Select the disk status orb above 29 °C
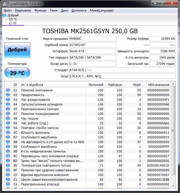Viewport: 180px width, 193px height. coord(4,15)
